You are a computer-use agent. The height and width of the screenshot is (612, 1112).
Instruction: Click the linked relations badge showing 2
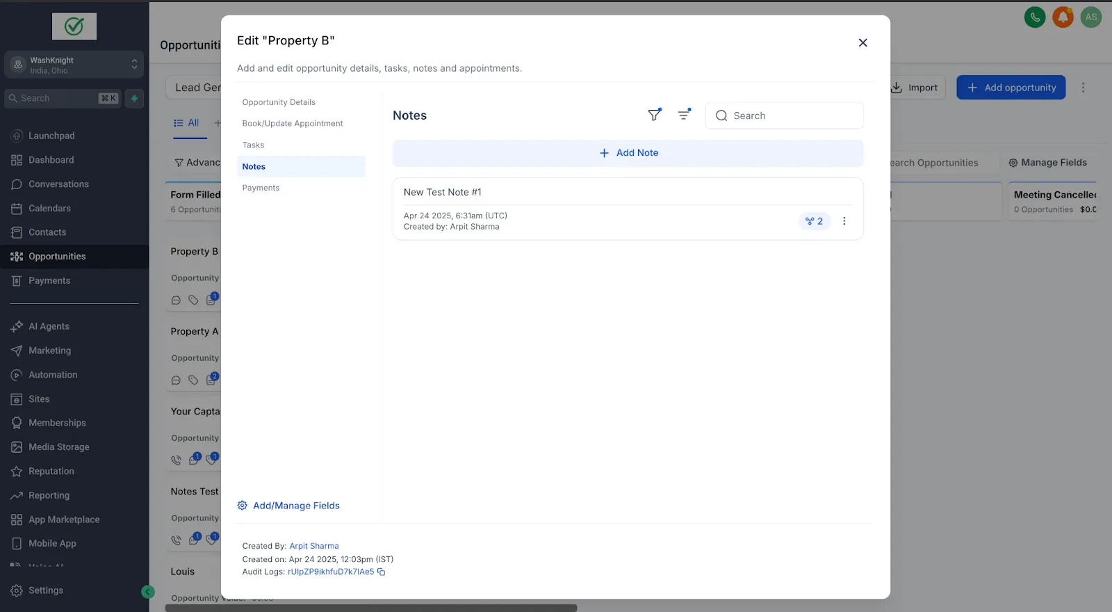814,221
